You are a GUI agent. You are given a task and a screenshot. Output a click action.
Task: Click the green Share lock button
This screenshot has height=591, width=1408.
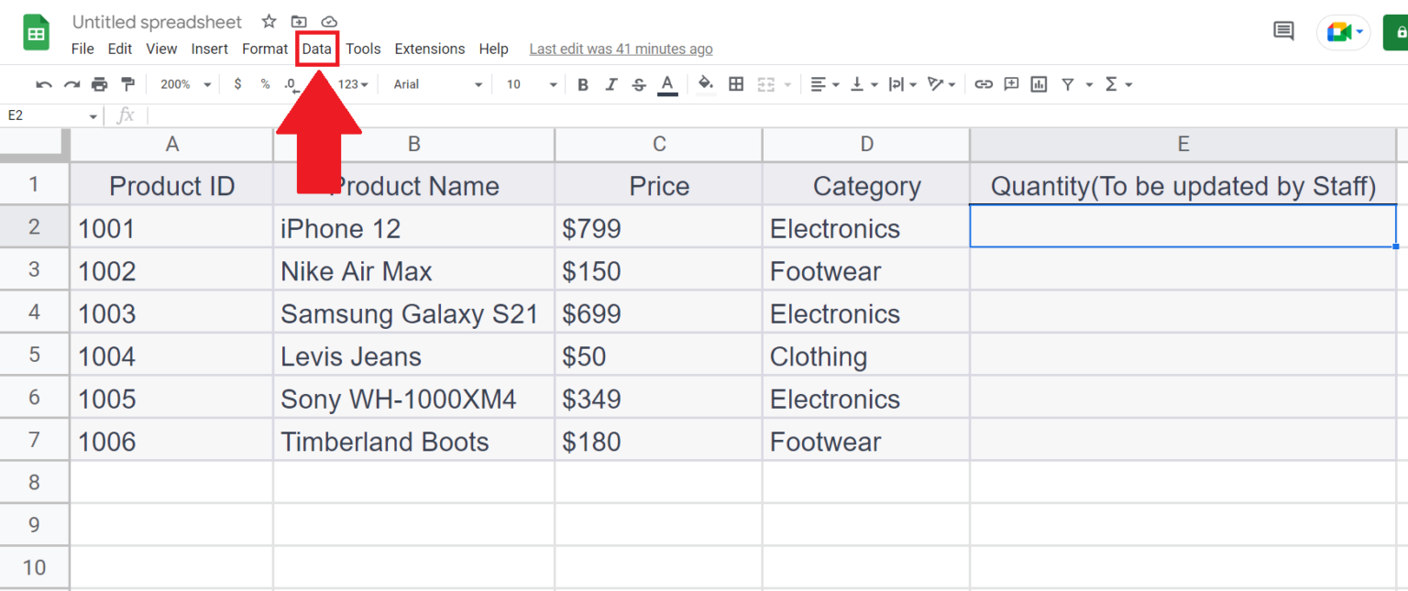1395,32
